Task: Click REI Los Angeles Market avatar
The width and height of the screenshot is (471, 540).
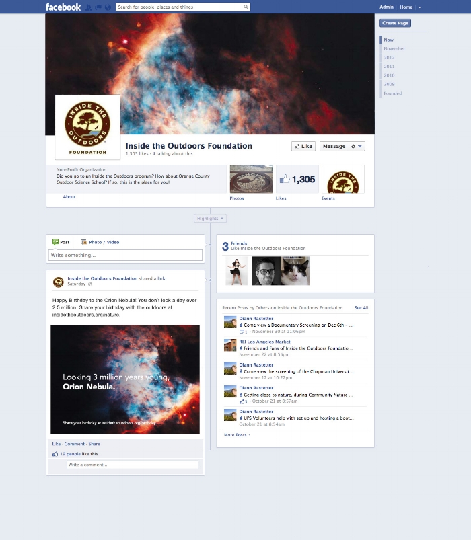Action: (x=230, y=345)
